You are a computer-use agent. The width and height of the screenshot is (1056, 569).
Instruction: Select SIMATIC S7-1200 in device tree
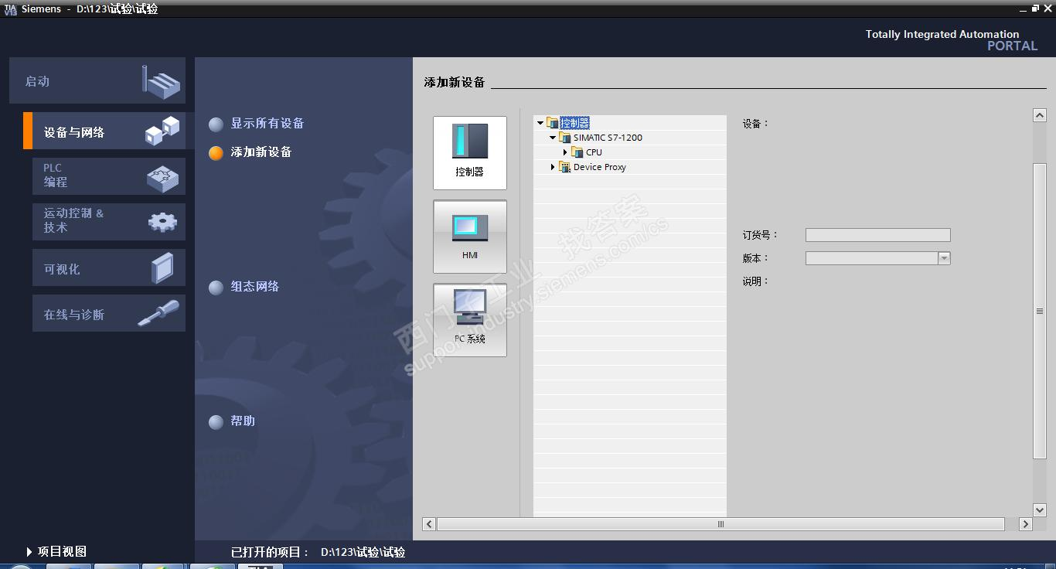pyautogui.click(x=608, y=138)
